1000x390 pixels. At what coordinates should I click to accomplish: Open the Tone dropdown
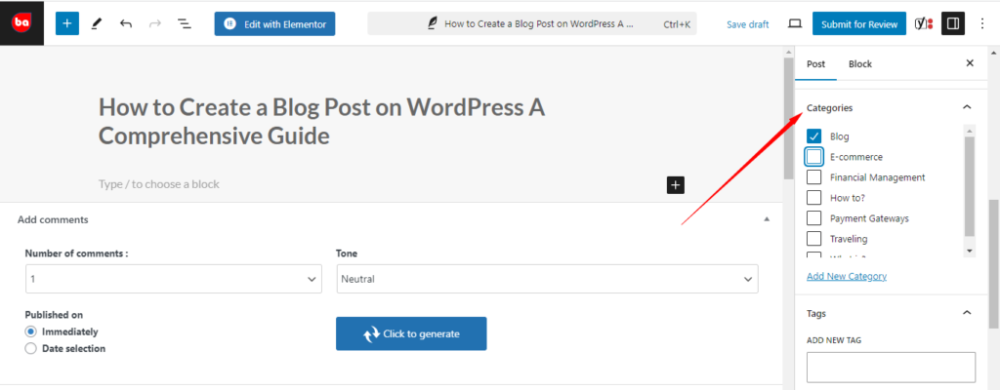(x=547, y=279)
